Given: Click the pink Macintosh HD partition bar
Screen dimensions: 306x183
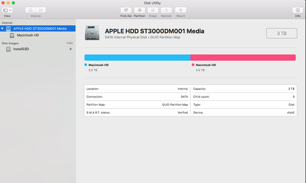Looking at the screenshot, I should 243,58.
